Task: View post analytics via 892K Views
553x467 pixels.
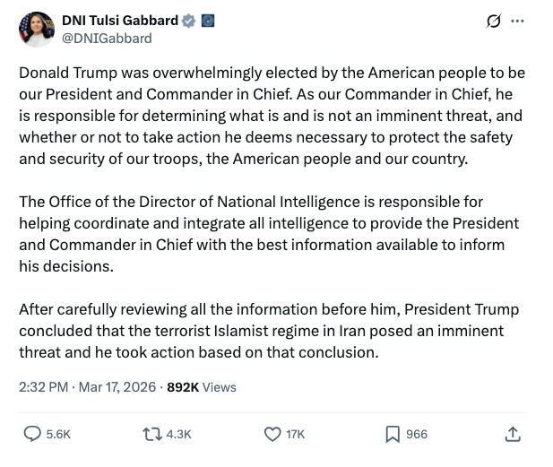Action: pyautogui.click(x=202, y=387)
